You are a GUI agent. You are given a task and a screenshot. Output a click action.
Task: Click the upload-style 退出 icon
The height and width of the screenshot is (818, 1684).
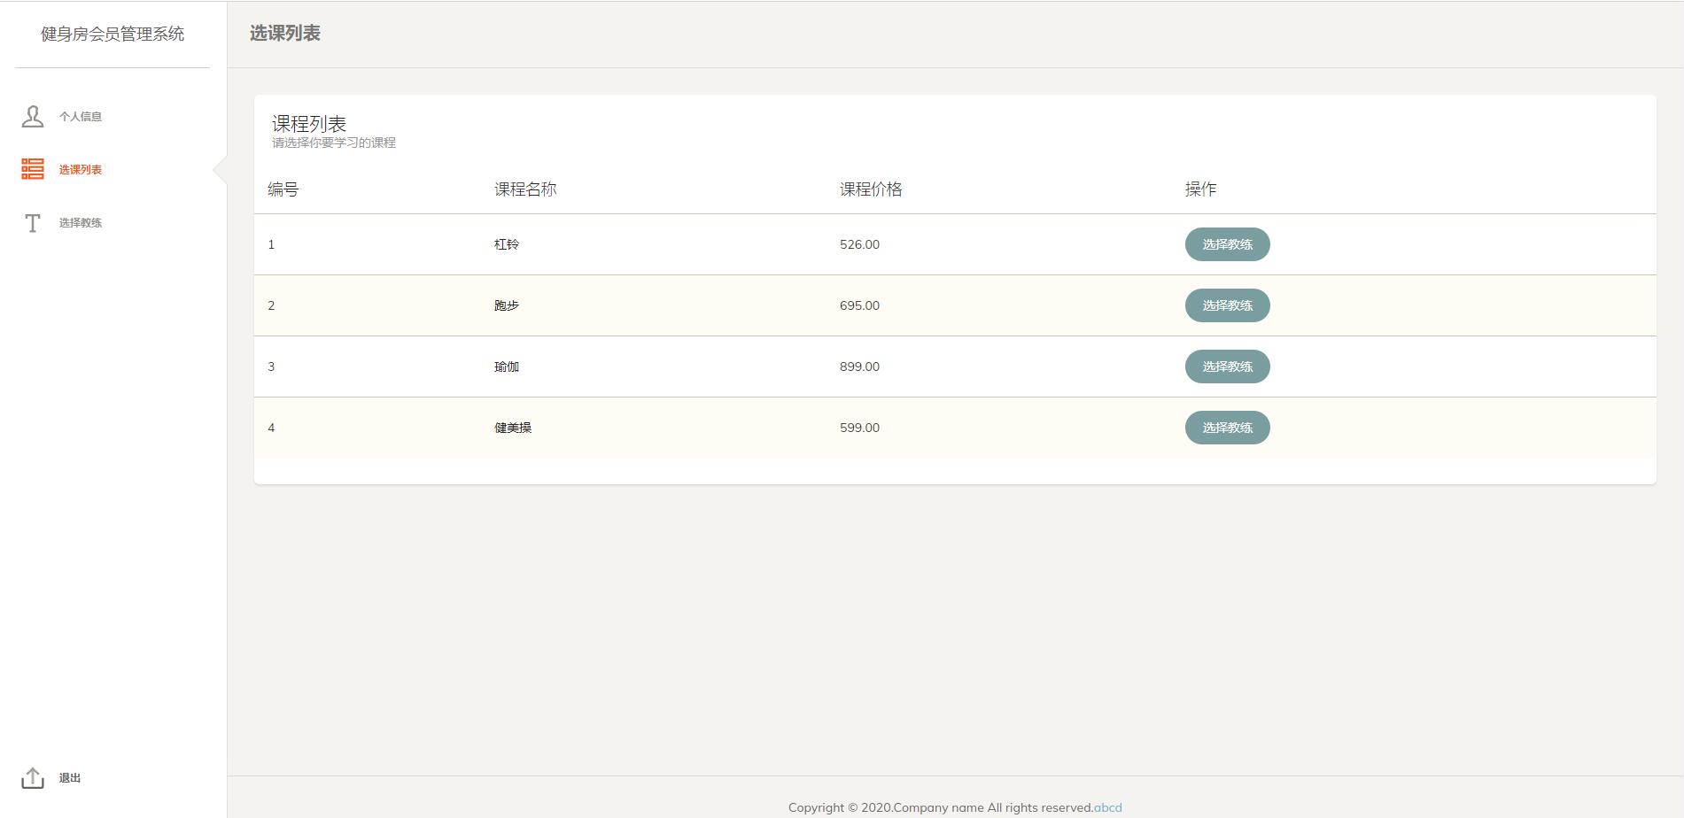tap(33, 778)
